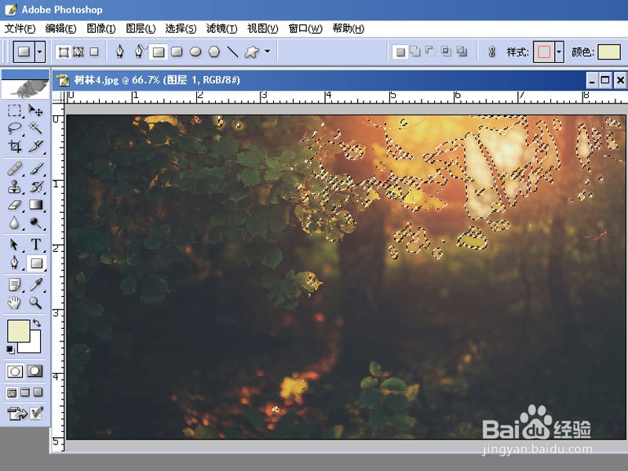The height and width of the screenshot is (471, 628).
Task: Select the Gradient tool
Action: point(35,205)
